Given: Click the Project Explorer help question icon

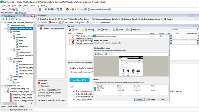Looking at the screenshot, I should (24, 16).
